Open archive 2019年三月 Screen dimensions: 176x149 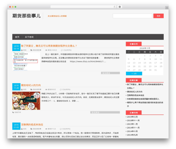pos(132,117)
